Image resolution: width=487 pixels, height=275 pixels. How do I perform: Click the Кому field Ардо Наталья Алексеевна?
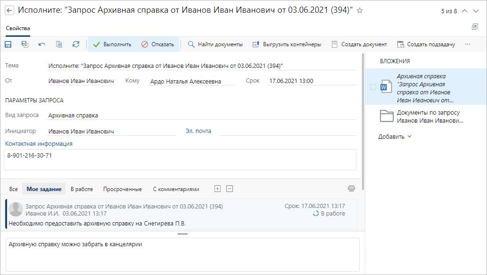pyautogui.click(x=192, y=82)
